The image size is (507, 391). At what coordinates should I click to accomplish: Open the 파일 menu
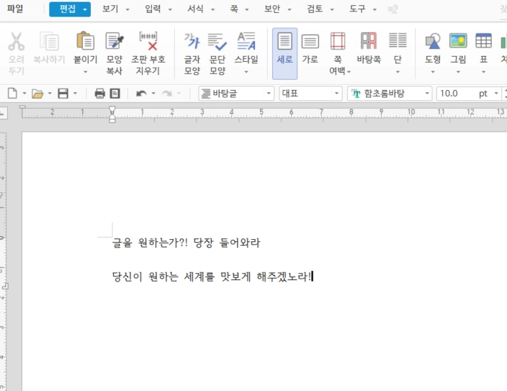(15, 9)
